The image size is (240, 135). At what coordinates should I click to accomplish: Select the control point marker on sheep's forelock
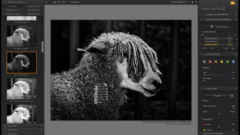click(x=135, y=57)
